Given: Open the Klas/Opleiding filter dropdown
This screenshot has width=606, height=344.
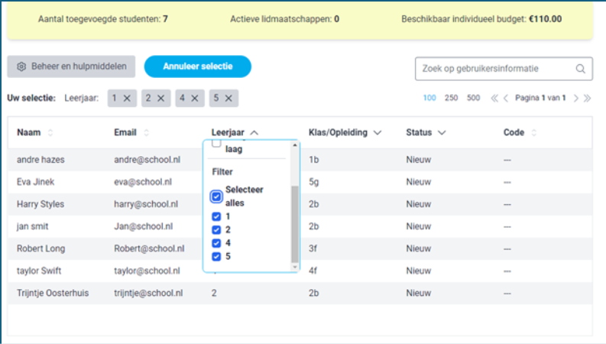Looking at the screenshot, I should (x=377, y=133).
